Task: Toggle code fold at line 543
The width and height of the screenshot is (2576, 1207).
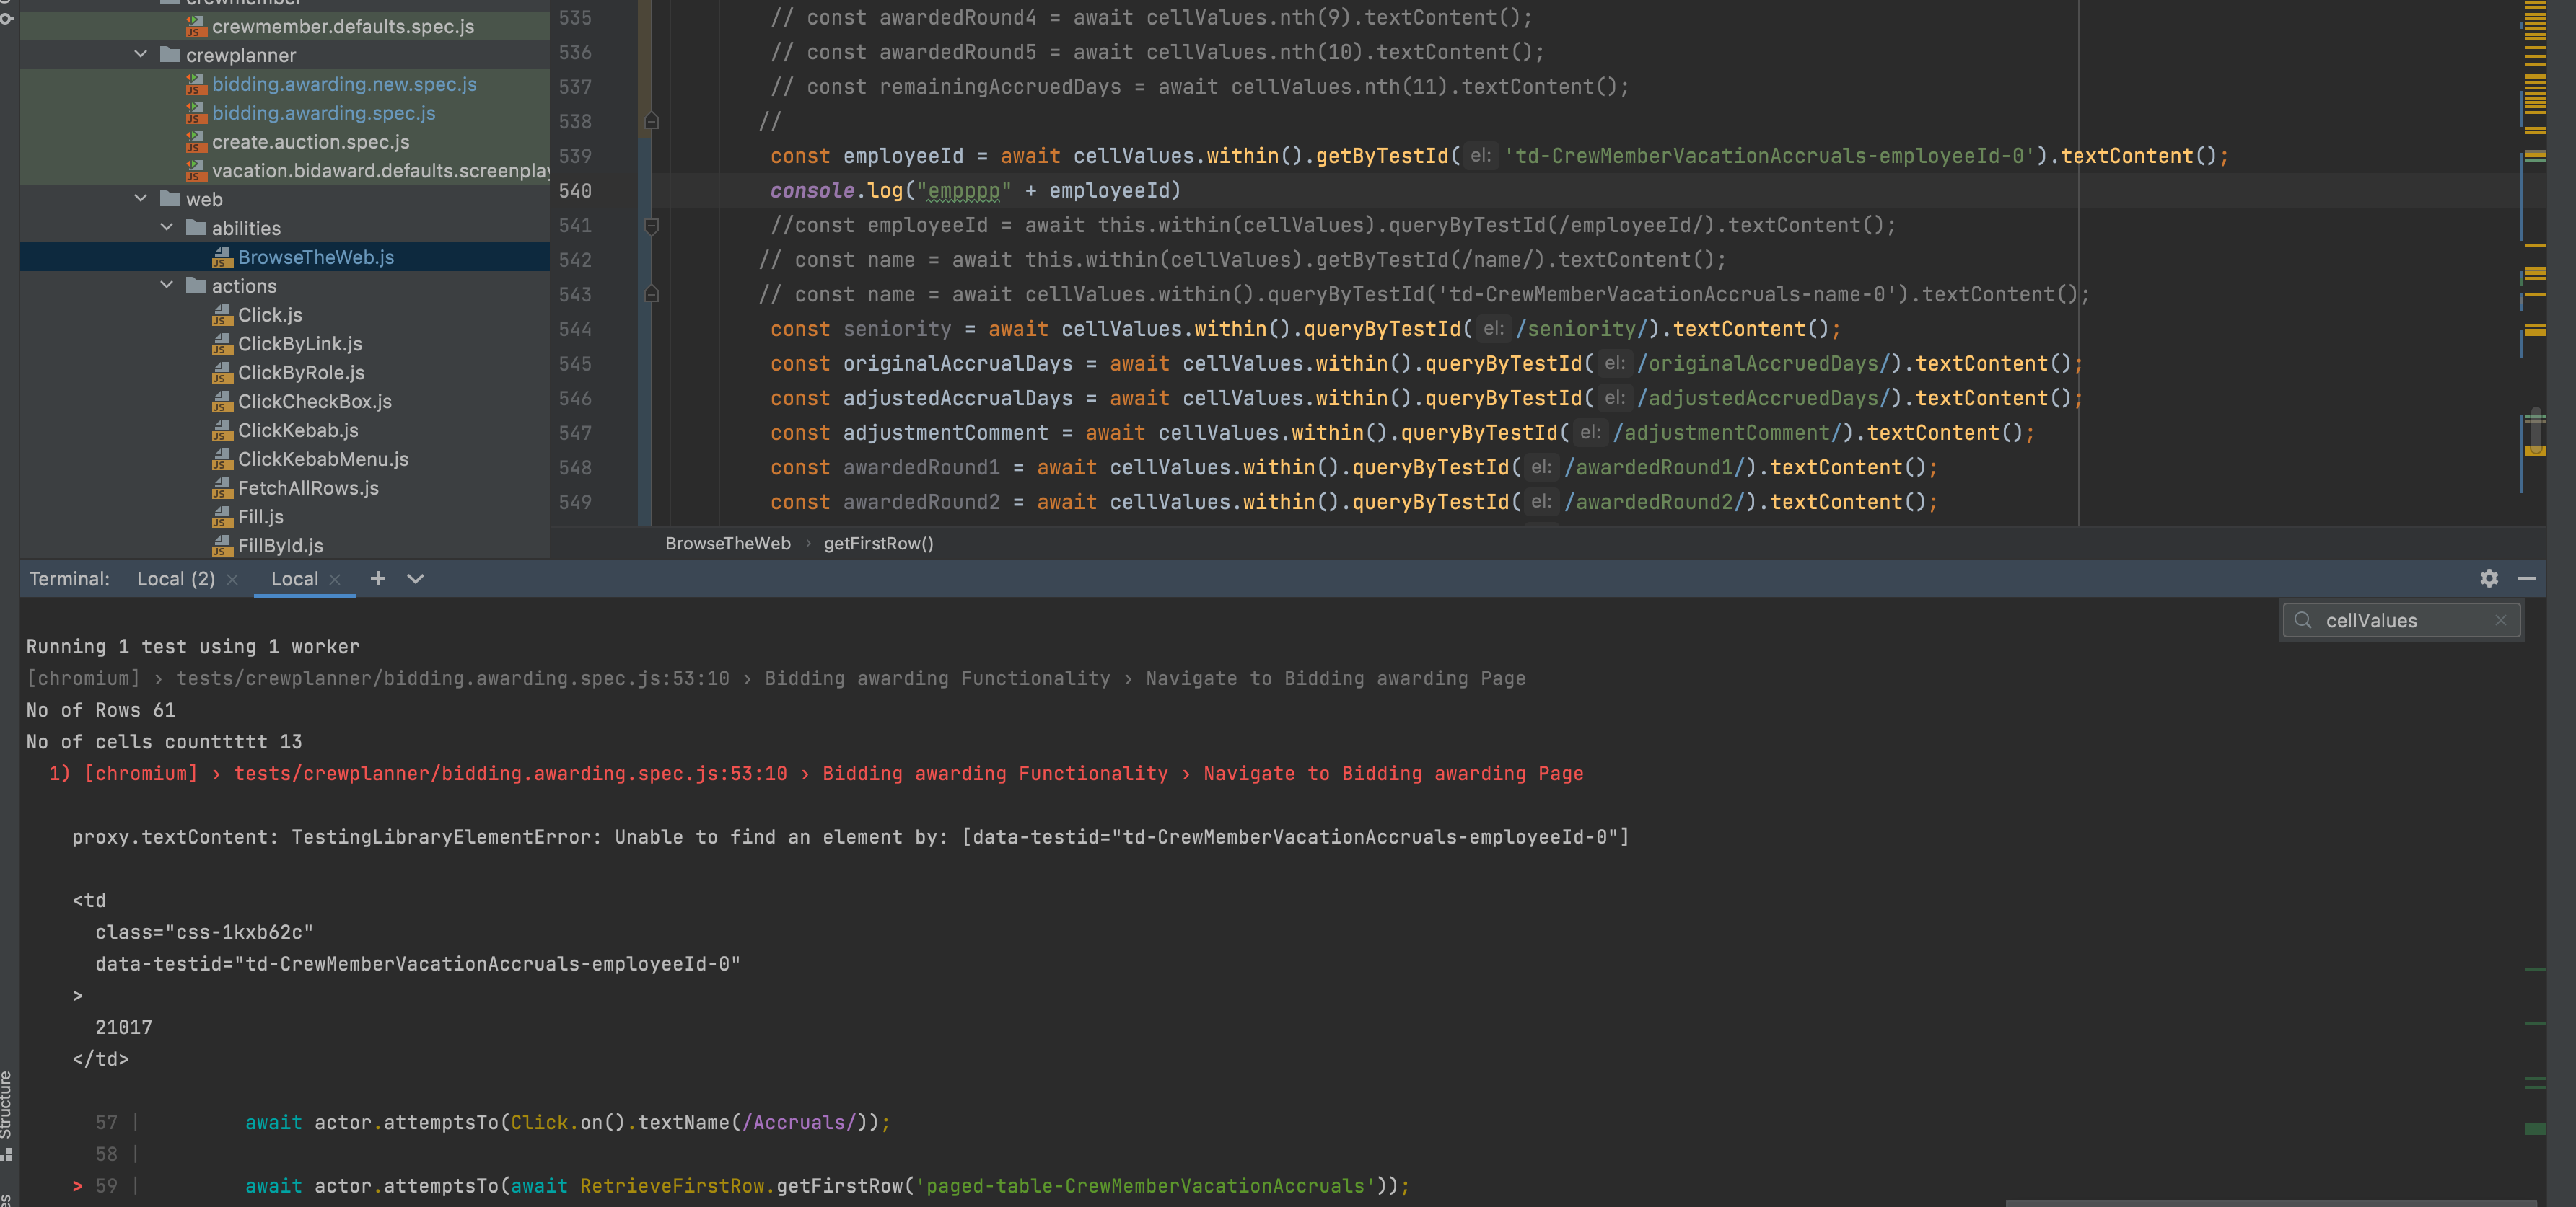Action: coord(651,295)
